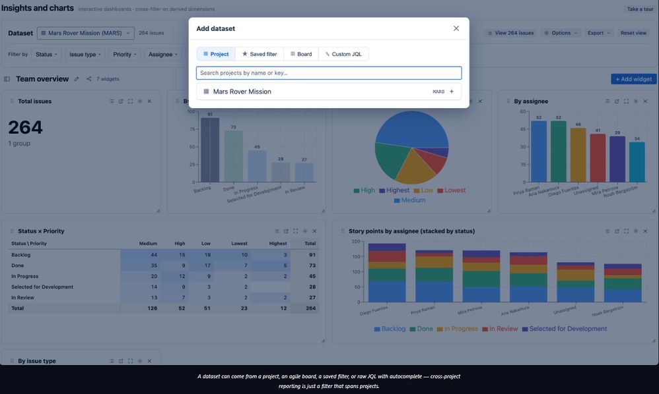Expand By assignee widget to fullscreen
659x394 pixels.
click(x=626, y=101)
